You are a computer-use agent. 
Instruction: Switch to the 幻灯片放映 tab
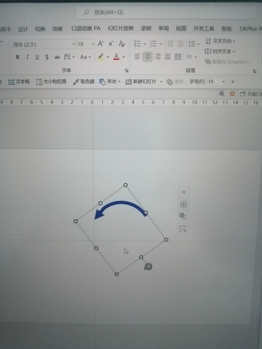coord(121,28)
